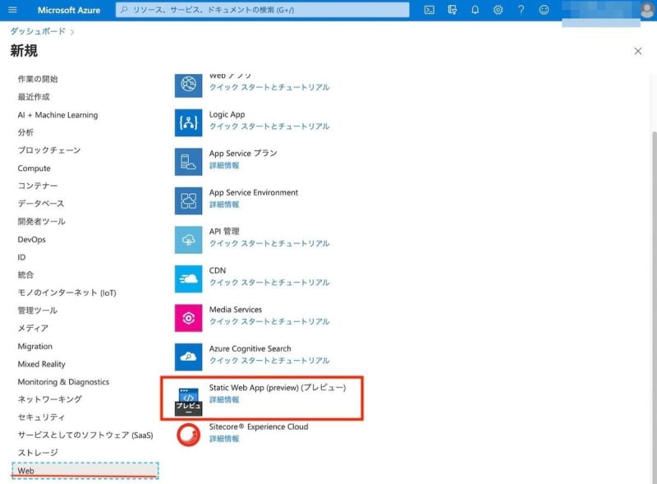Click the Web App globe icon
This screenshot has height=484, width=657.
coord(188,85)
